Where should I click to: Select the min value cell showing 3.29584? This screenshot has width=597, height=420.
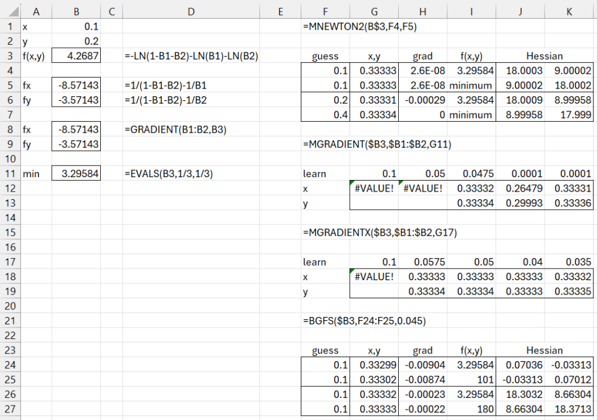(76, 173)
